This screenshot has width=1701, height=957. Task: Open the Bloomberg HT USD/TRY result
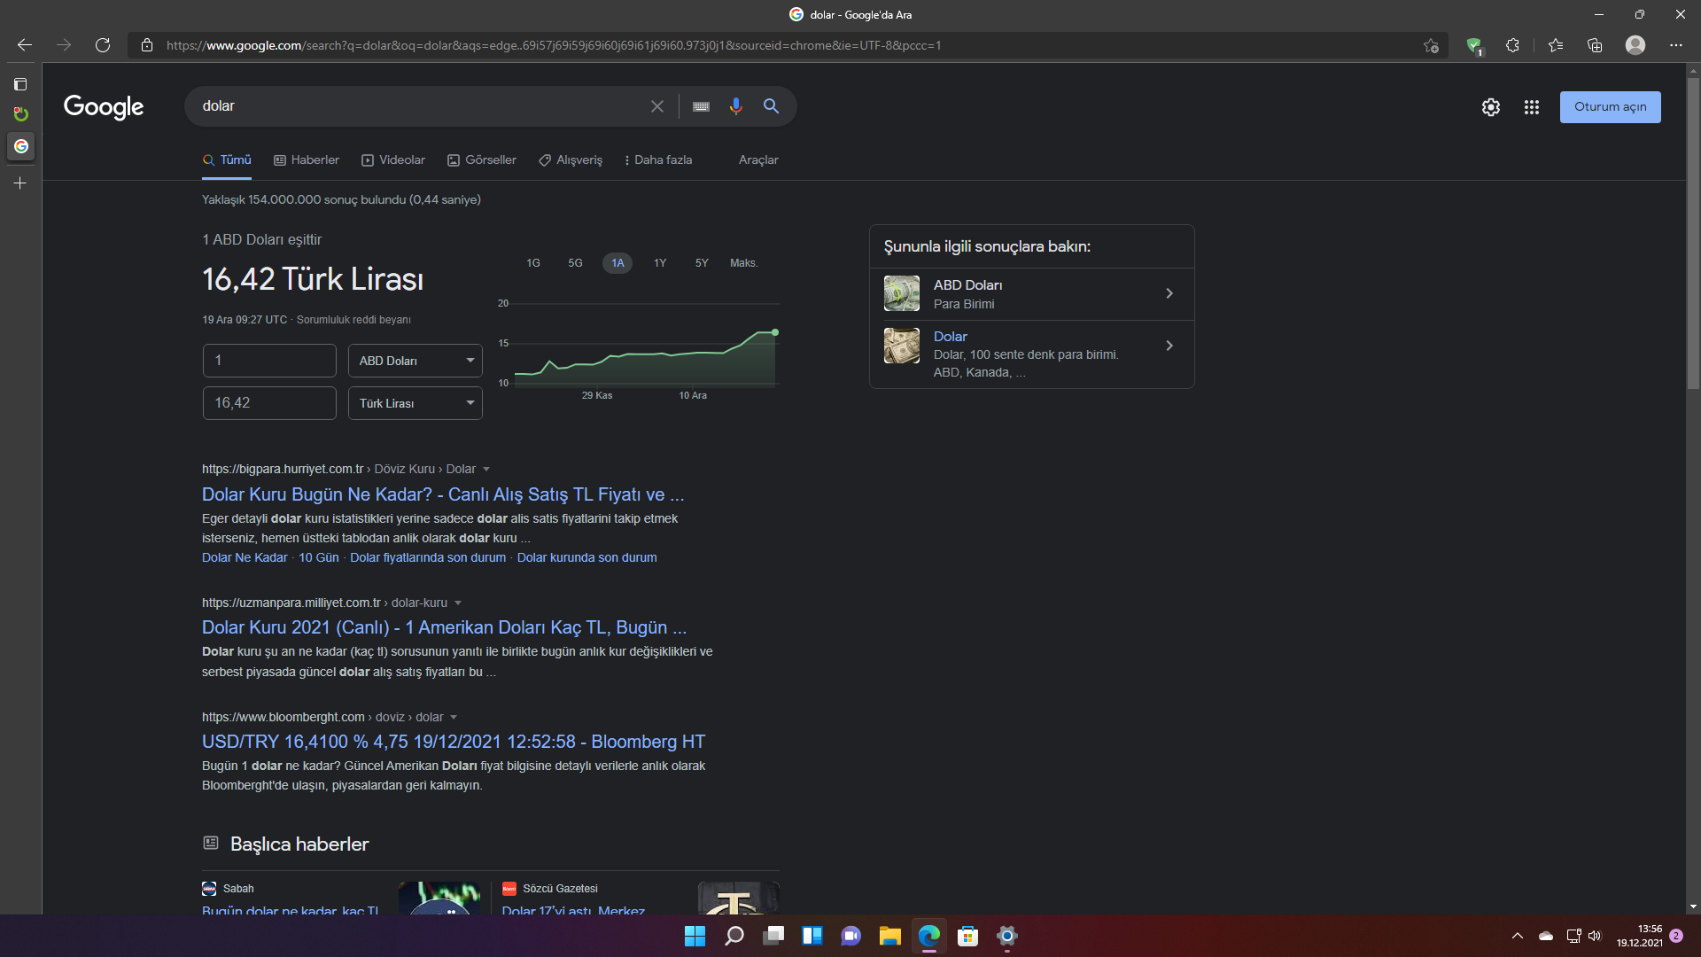[453, 742]
